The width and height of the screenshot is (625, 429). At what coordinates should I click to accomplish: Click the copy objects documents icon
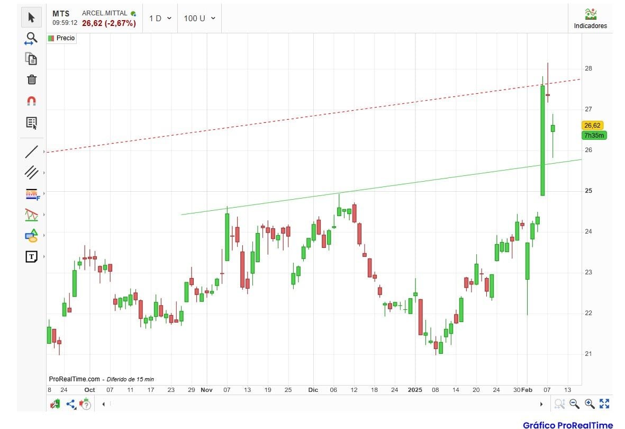31,59
